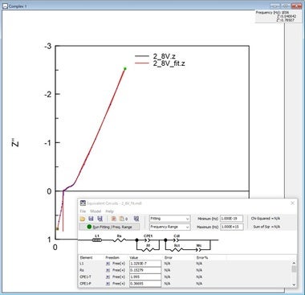Click the rightmost toolbar icon before the dropdowns
305x295 pixels.
[x=136, y=219]
